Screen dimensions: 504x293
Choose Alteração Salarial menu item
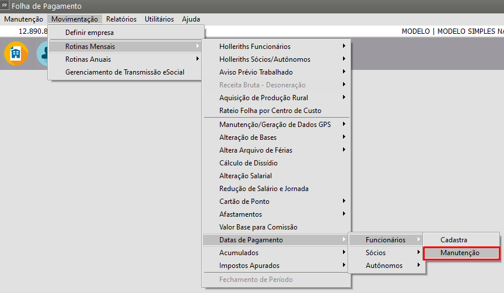tap(246, 176)
